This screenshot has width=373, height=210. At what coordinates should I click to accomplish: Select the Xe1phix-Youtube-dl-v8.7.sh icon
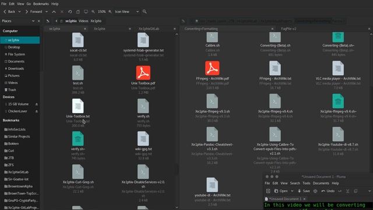338,134
